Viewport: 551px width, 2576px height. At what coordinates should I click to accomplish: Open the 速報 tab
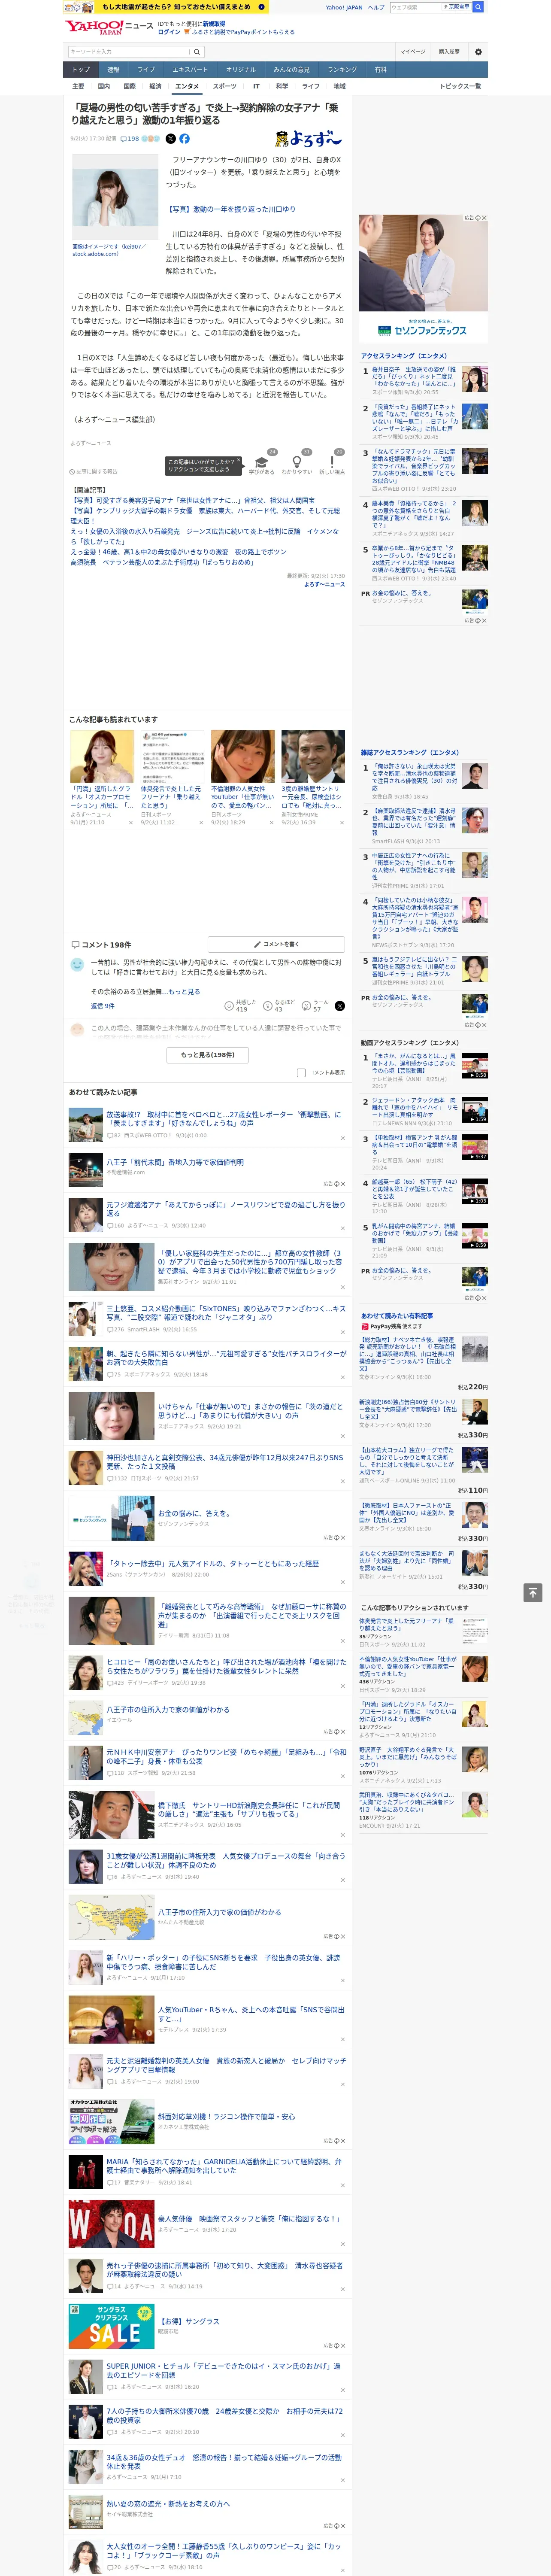113,70
